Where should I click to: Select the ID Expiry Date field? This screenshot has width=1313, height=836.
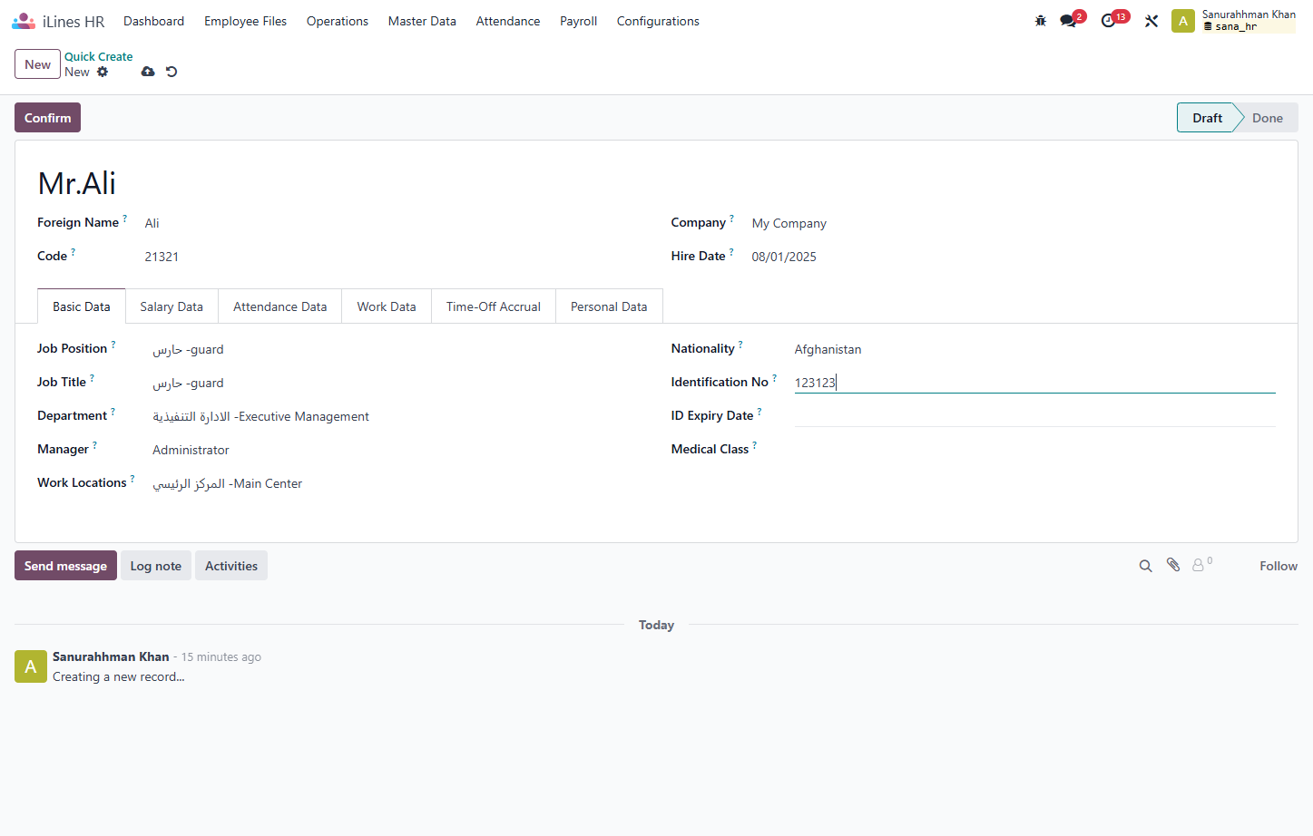tap(1034, 416)
